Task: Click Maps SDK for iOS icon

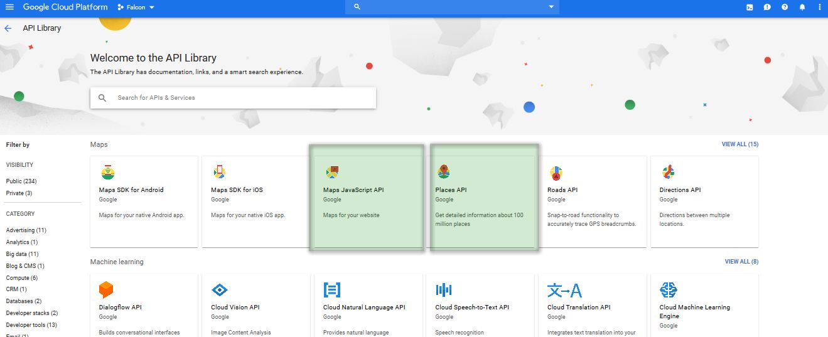Action: 219,172
